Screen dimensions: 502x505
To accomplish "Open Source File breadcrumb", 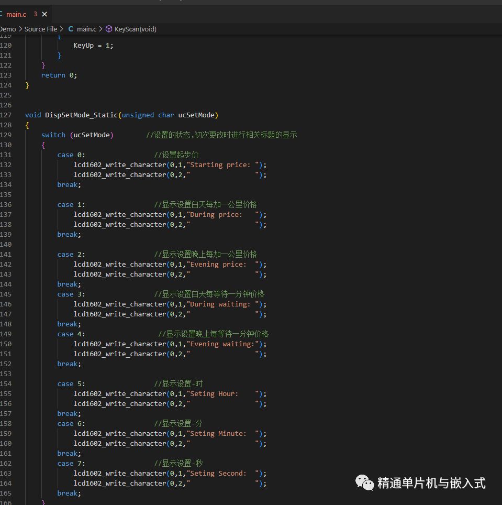I will click(40, 29).
